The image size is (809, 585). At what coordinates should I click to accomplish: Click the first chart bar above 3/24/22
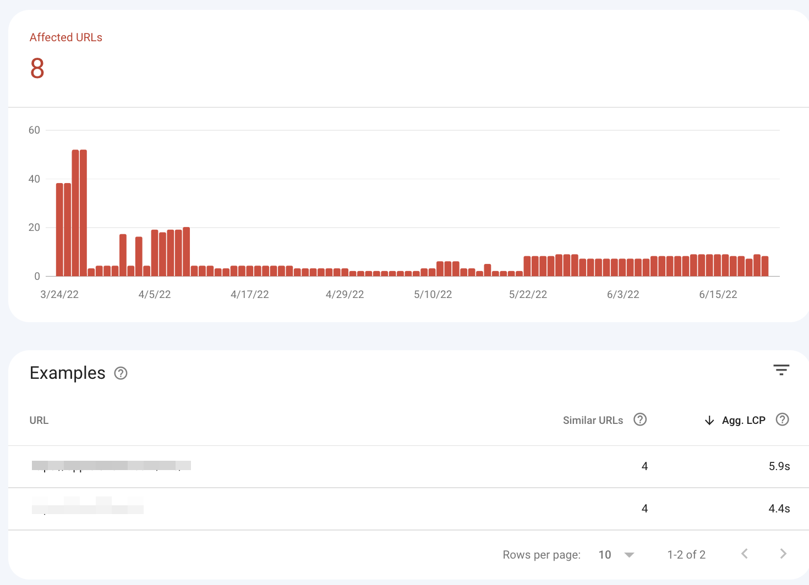[x=59, y=229]
